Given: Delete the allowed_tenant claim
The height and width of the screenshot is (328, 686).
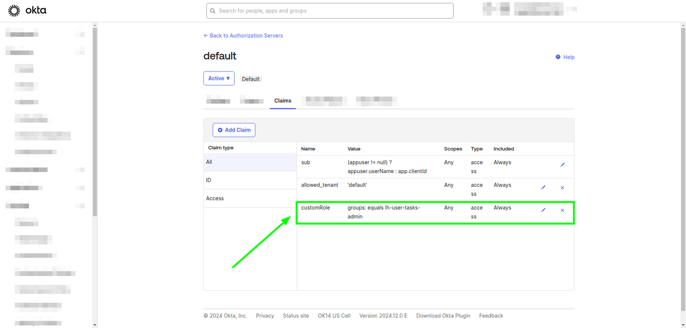Looking at the screenshot, I should coord(563,187).
